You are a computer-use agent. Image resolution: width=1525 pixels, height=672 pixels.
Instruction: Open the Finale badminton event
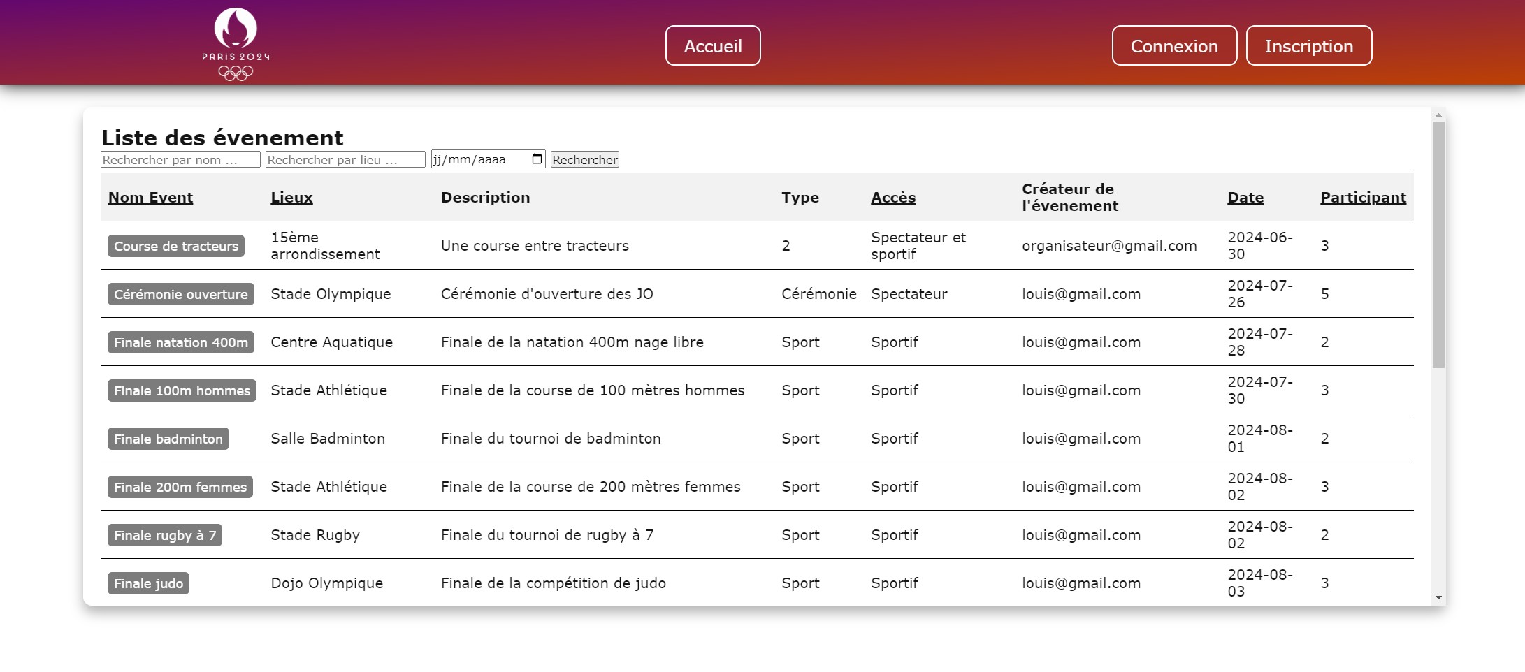(168, 439)
